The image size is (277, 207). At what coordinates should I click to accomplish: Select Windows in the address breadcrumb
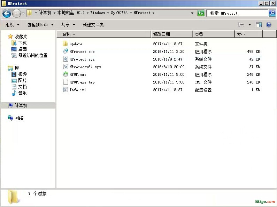point(98,13)
